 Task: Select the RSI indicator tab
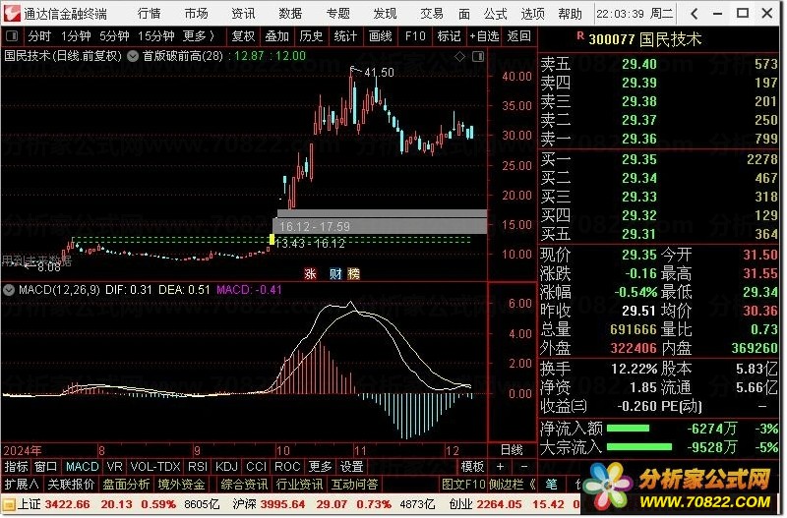click(198, 467)
